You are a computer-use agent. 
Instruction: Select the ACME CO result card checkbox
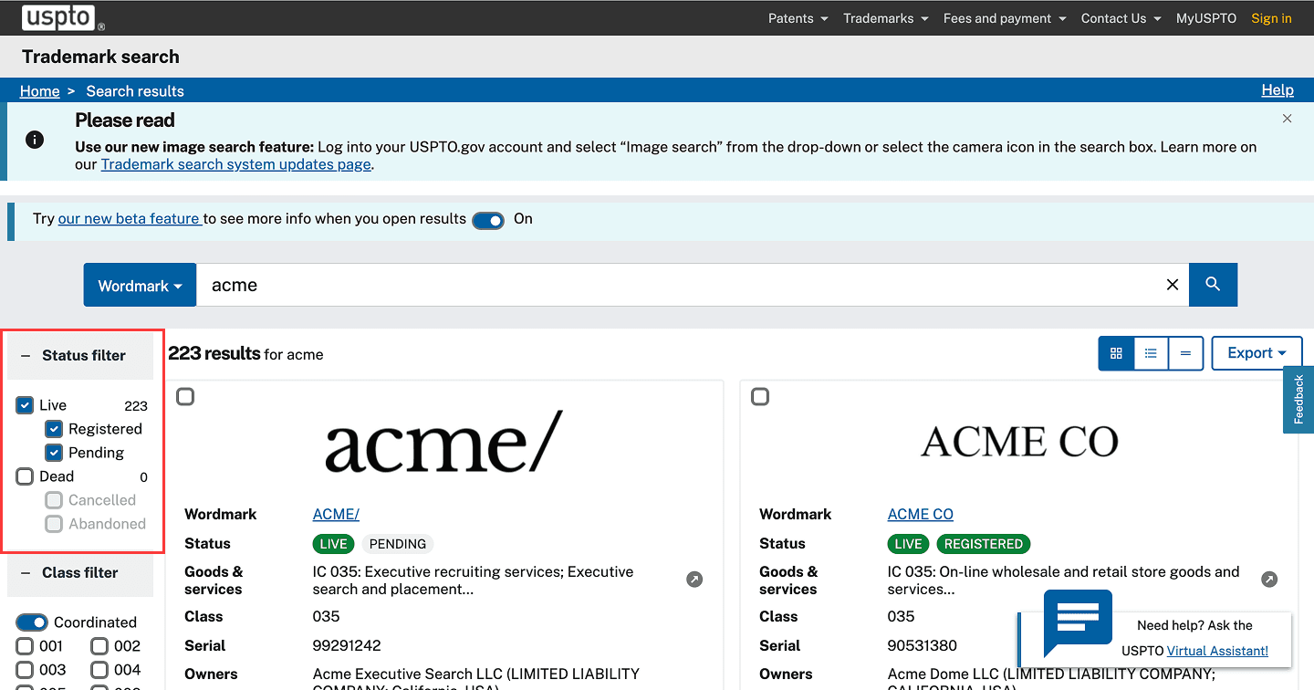point(760,397)
